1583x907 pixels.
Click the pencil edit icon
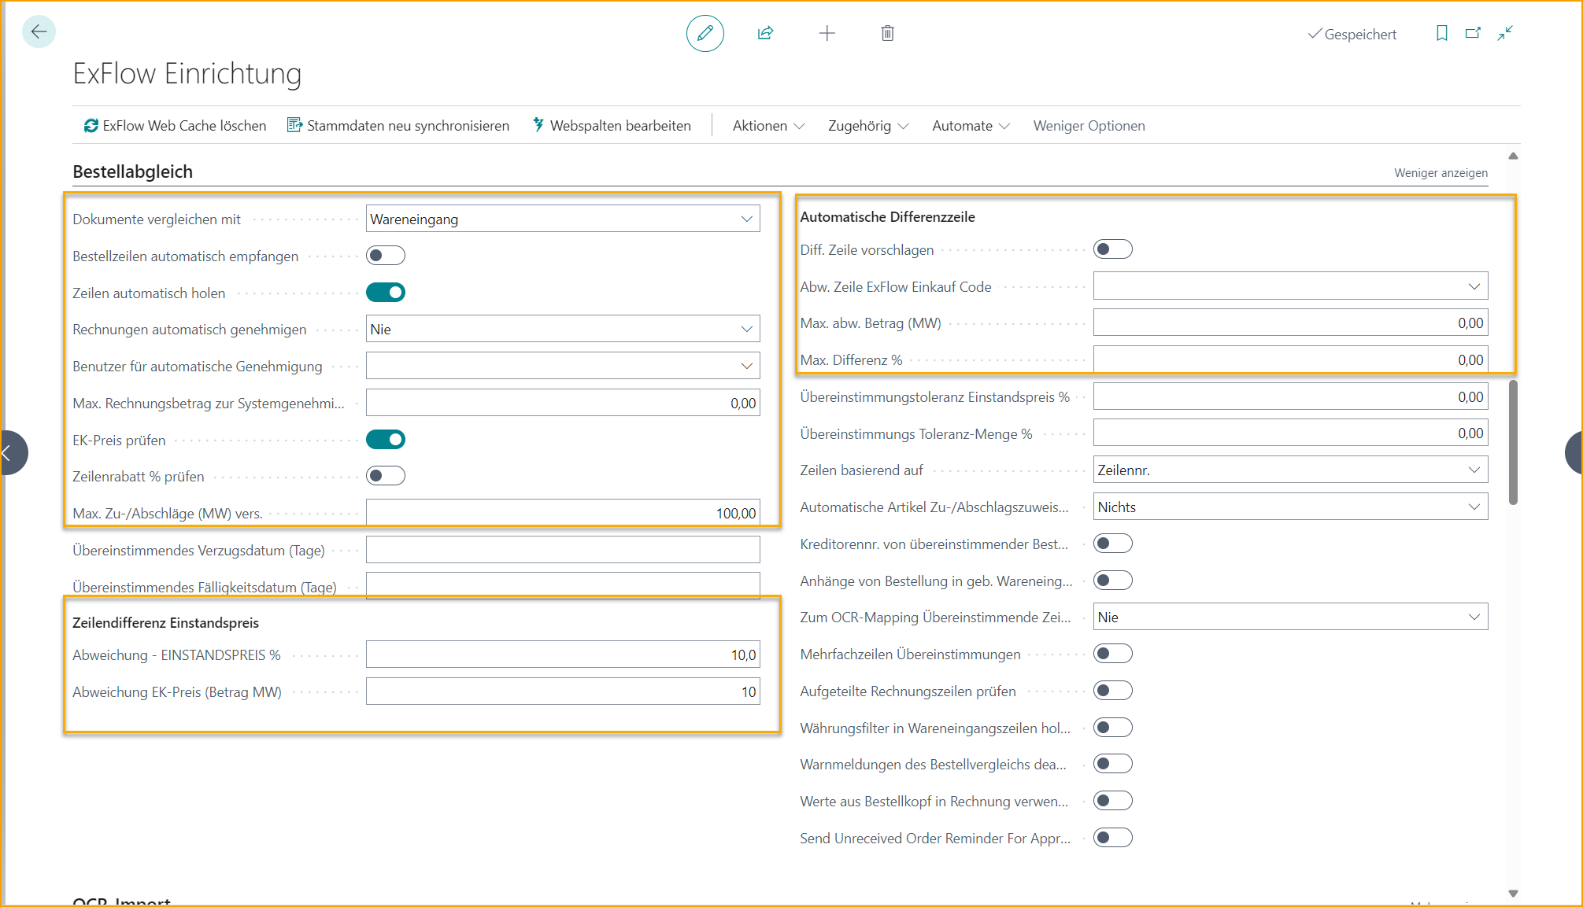(x=705, y=33)
